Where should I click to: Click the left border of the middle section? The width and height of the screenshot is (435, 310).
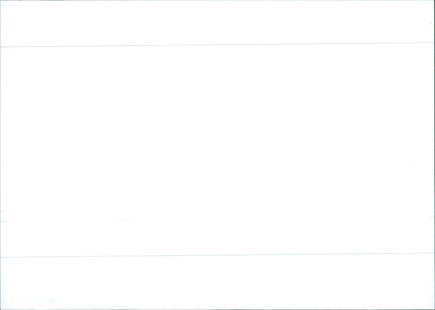[1, 149]
